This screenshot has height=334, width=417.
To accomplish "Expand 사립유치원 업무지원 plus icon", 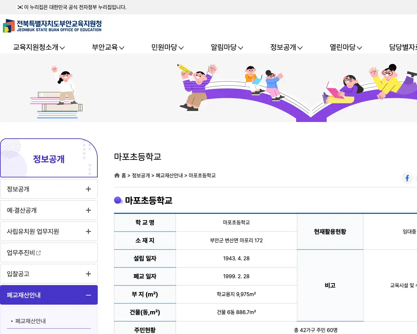I will point(88,232).
